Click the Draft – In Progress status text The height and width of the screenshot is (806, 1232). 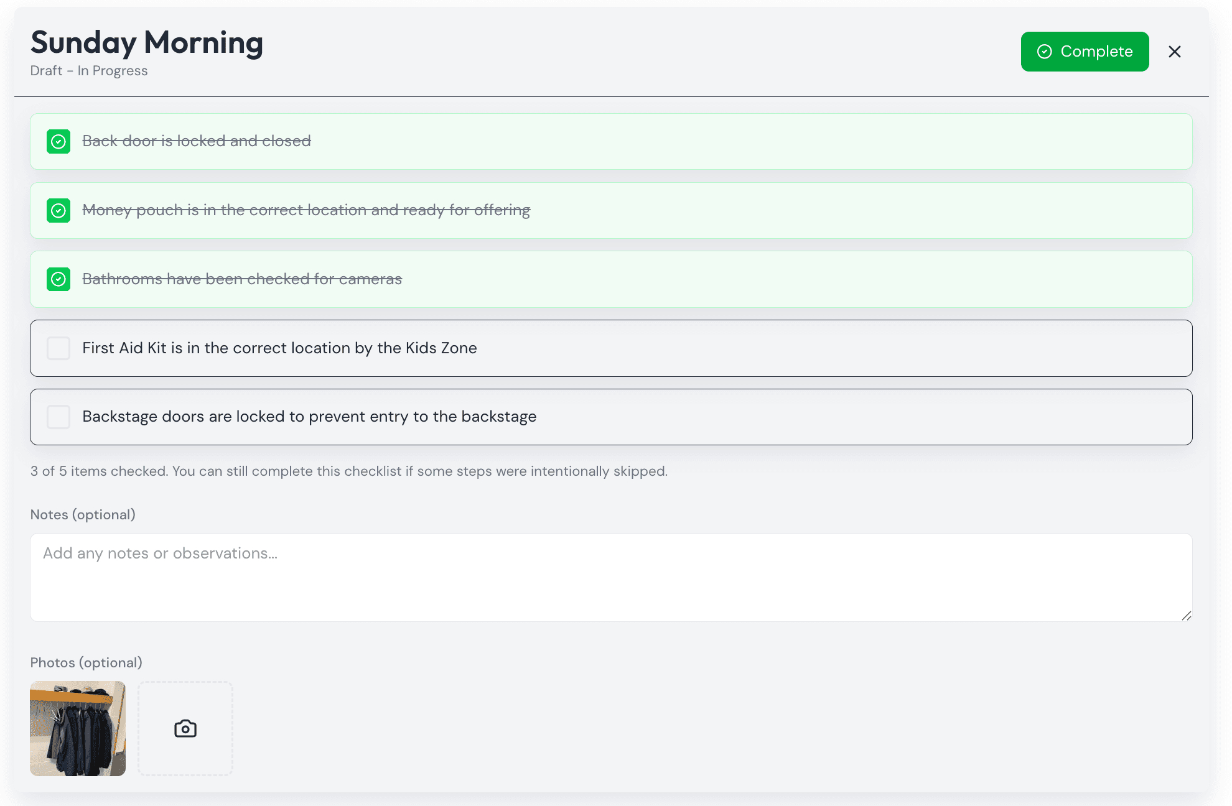pos(89,71)
